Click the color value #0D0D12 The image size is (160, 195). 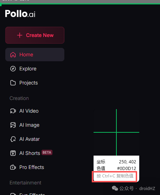[127, 168]
